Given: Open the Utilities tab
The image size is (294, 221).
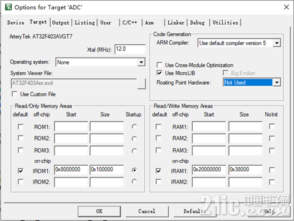Looking at the screenshot, I should (225, 23).
